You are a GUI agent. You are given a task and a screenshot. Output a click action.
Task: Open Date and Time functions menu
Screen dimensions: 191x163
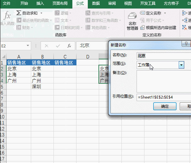coord(69,27)
